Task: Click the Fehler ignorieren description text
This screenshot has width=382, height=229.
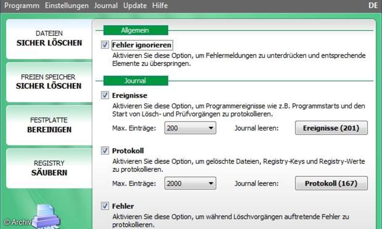Action: pos(239,59)
